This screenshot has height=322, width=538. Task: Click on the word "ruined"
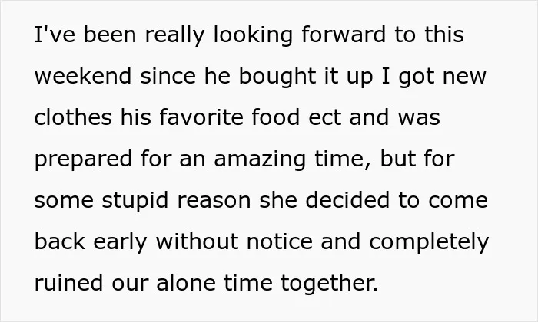68,283
